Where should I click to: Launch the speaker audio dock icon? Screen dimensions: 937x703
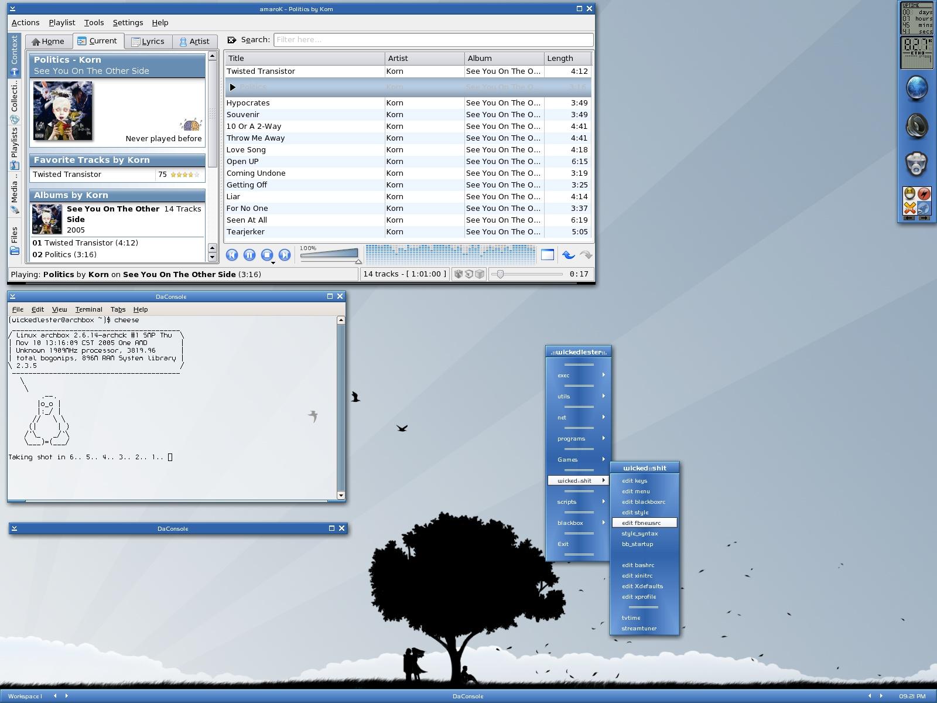[x=917, y=126]
